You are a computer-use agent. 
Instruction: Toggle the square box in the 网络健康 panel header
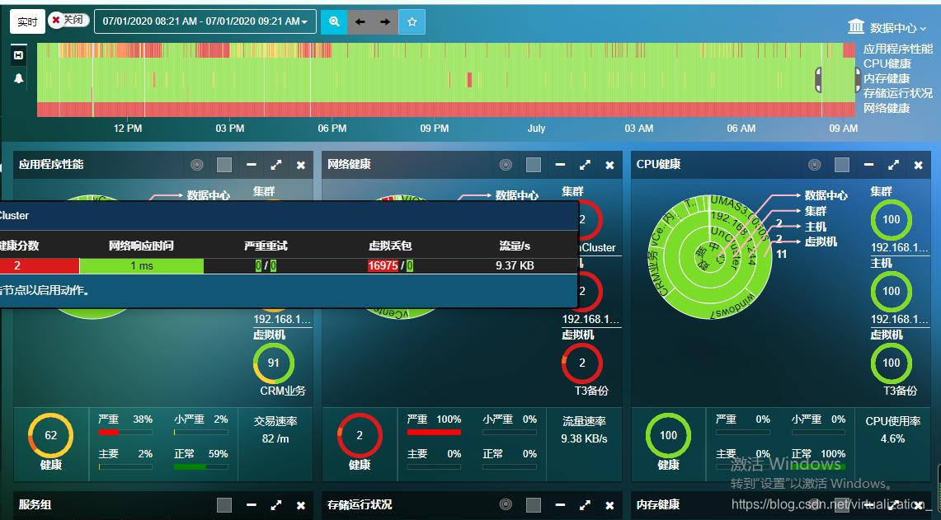(534, 164)
